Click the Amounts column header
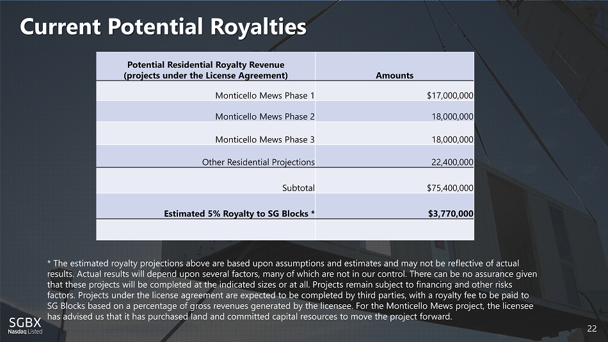The height and width of the screenshot is (342, 608). [394, 75]
